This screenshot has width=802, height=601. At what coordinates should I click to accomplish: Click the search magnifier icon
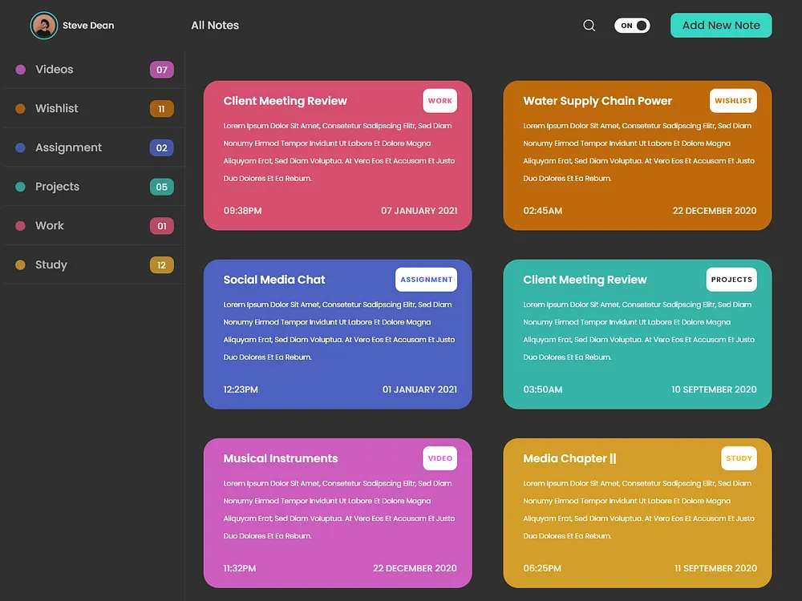point(589,25)
